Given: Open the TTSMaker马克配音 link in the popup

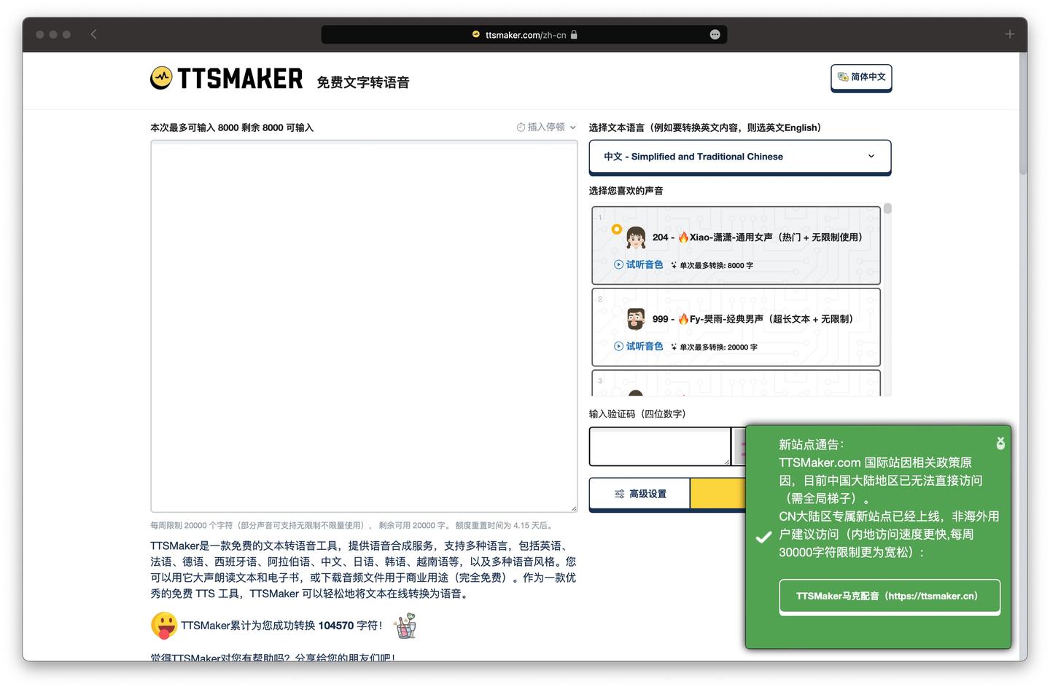Looking at the screenshot, I should (x=889, y=595).
